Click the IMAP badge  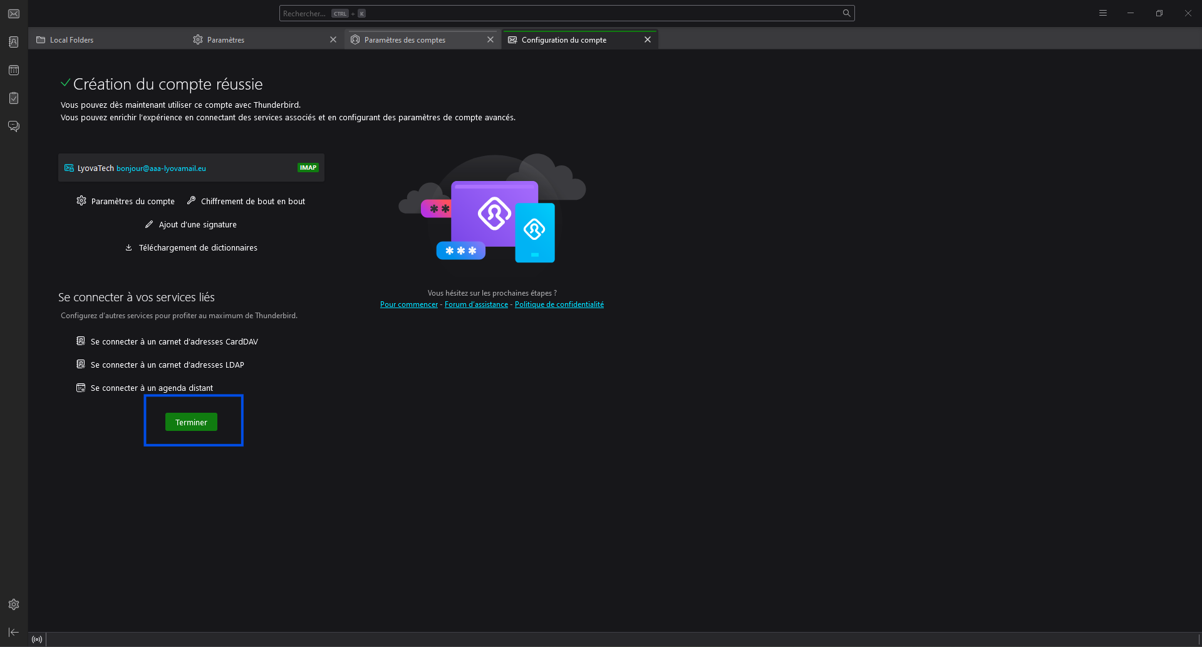click(x=308, y=168)
